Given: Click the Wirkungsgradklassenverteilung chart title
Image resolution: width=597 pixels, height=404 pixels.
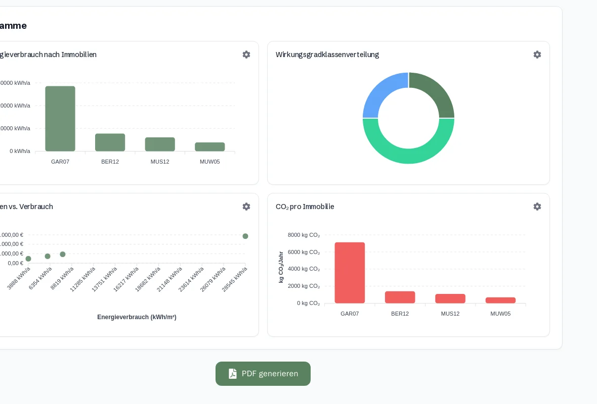Looking at the screenshot, I should point(327,55).
